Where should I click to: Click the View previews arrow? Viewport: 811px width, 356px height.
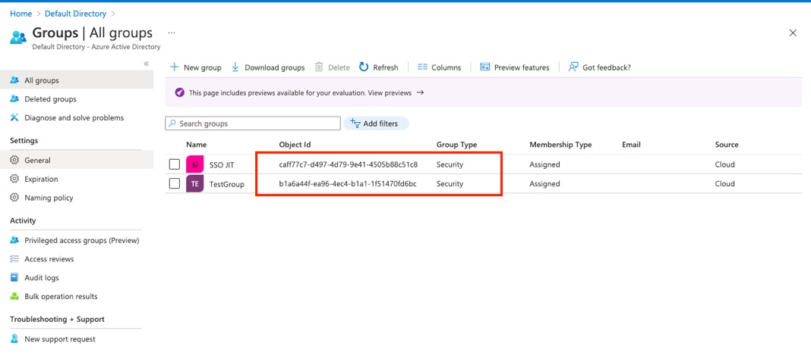click(x=420, y=93)
